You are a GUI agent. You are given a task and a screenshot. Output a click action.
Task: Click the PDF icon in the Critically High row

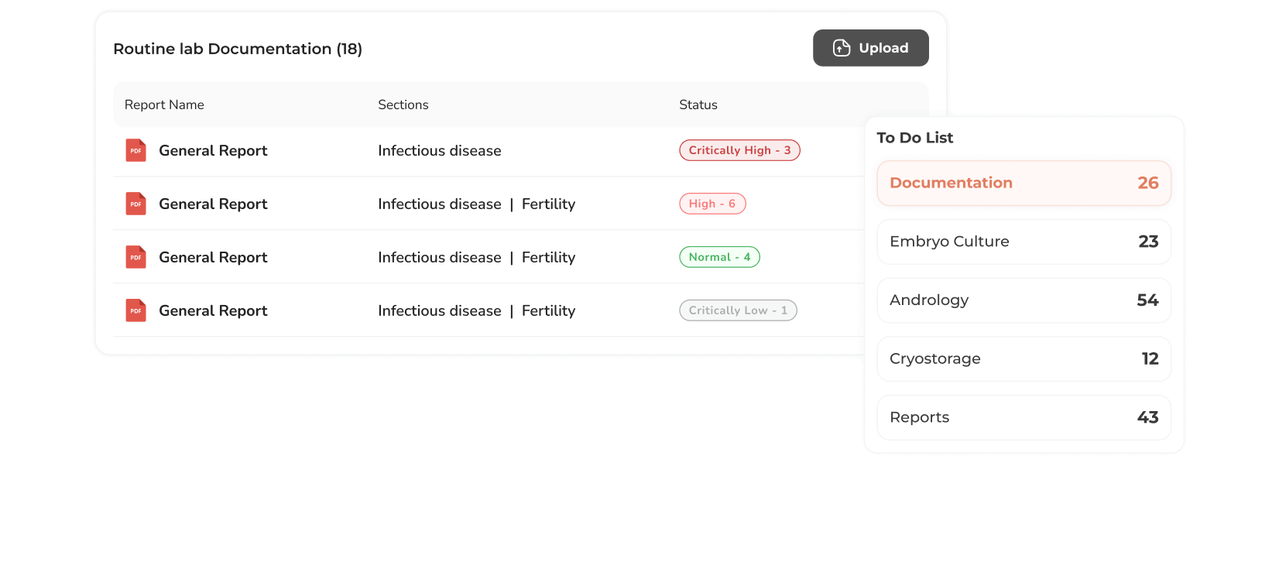135,150
